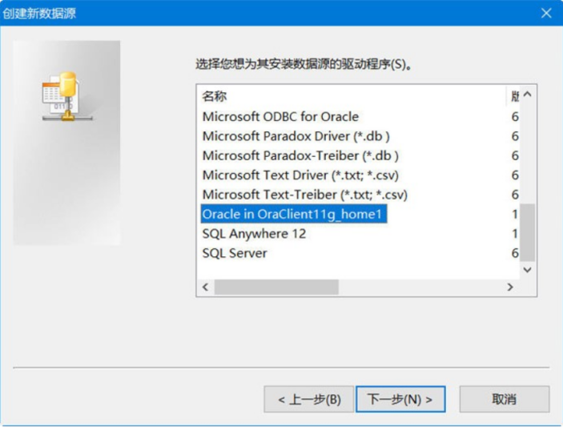Click horizontal scroll left arrow

click(x=205, y=287)
